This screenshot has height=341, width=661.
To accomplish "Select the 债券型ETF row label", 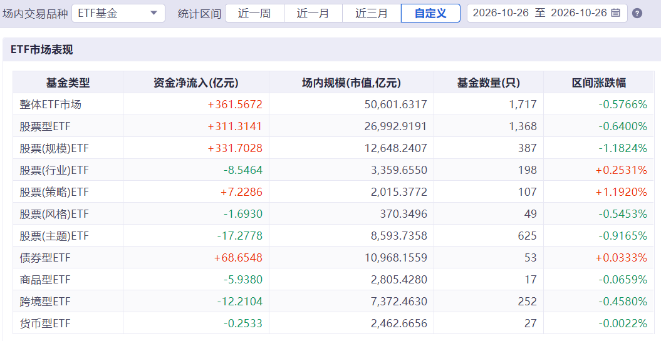I will [45, 258].
